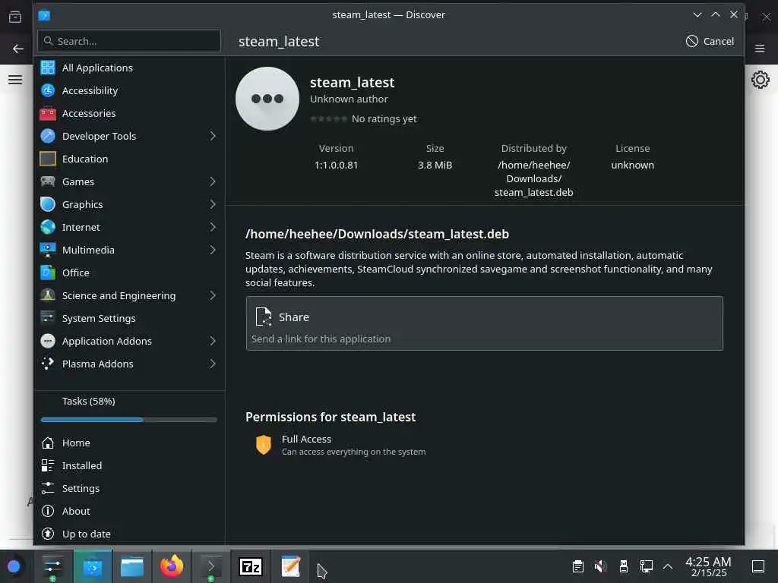
Task: Click the Installed list icon
Action: tap(48, 465)
